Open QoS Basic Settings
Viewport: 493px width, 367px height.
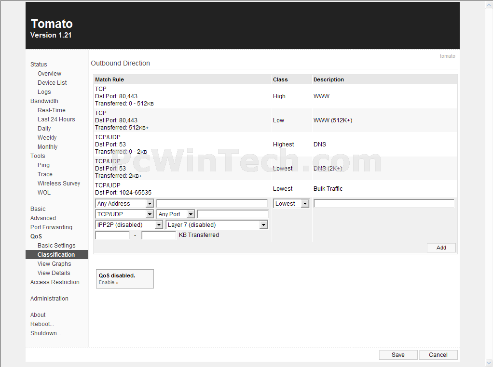(x=56, y=246)
